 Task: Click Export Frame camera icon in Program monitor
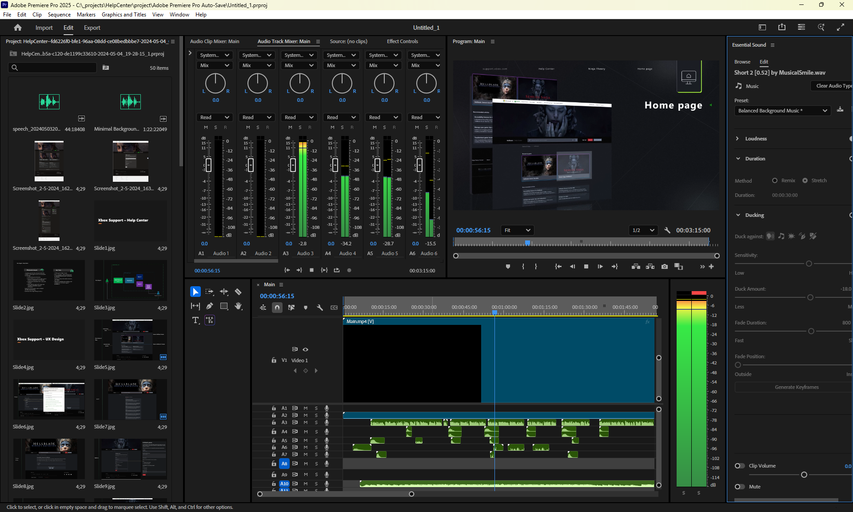pyautogui.click(x=664, y=267)
